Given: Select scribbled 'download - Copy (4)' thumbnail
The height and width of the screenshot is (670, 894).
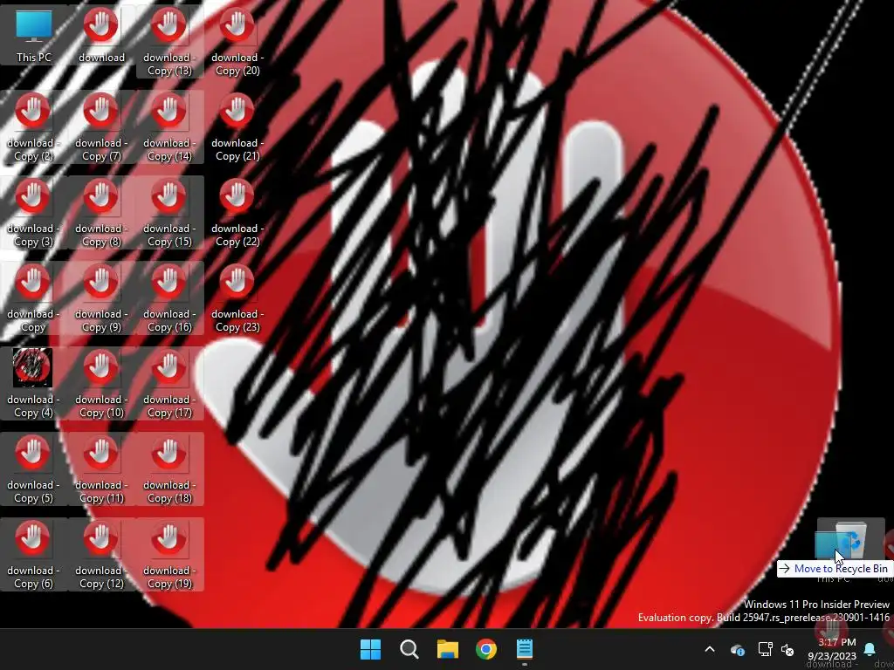Looking at the screenshot, I should coord(33,368).
